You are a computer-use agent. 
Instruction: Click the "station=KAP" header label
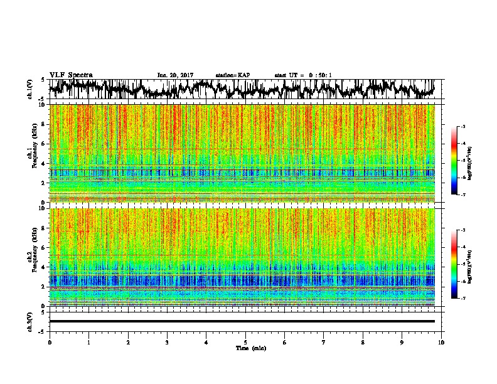[x=233, y=75]
